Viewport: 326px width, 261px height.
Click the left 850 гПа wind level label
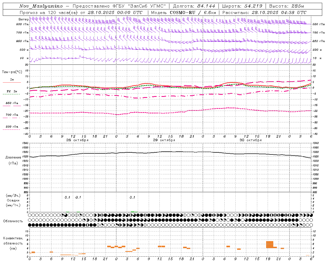pos(22,41)
